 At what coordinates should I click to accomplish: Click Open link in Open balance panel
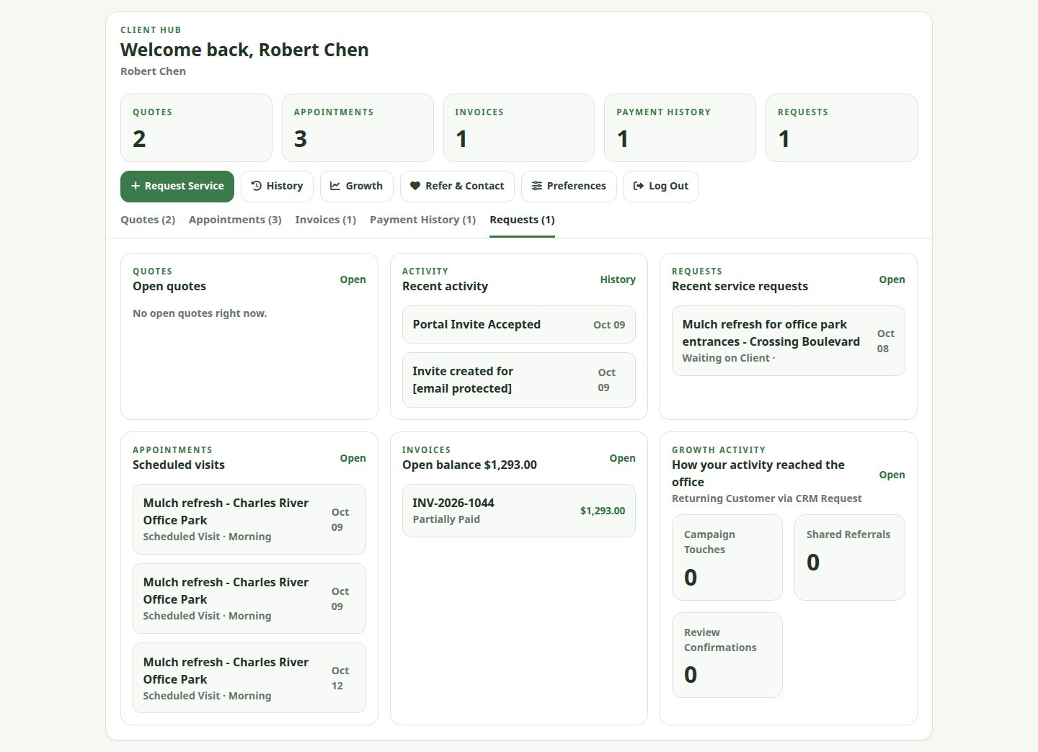[622, 458]
